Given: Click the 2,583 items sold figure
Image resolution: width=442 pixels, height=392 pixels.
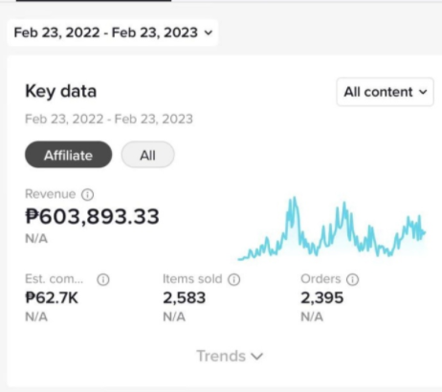Looking at the screenshot, I should (184, 298).
